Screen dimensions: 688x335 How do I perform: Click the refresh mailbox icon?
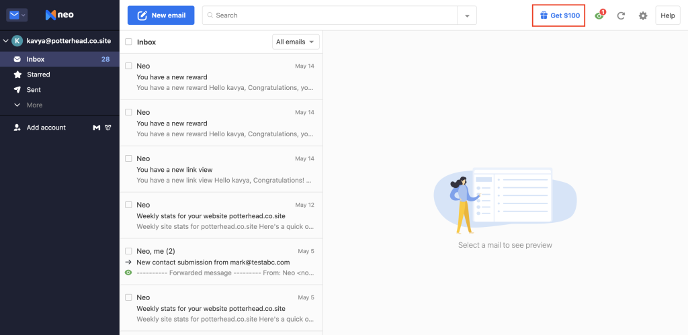(x=621, y=15)
